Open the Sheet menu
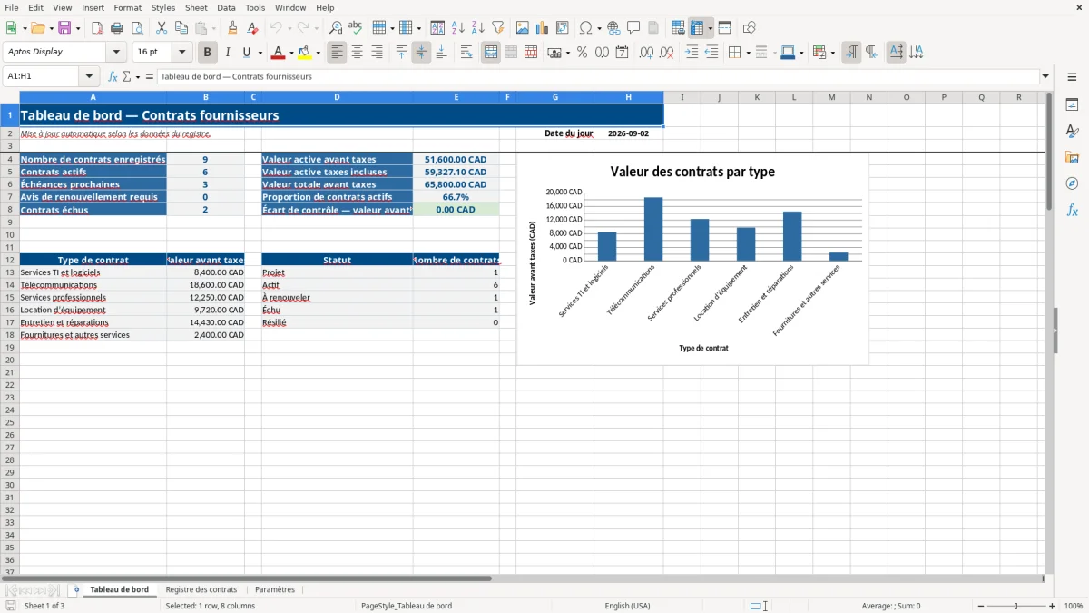This screenshot has width=1089, height=613. [196, 7]
